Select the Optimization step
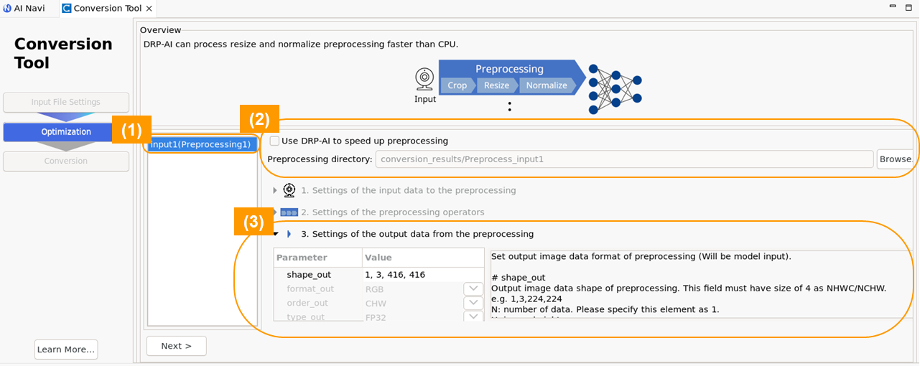Image resolution: width=920 pixels, height=366 pixels. (66, 132)
